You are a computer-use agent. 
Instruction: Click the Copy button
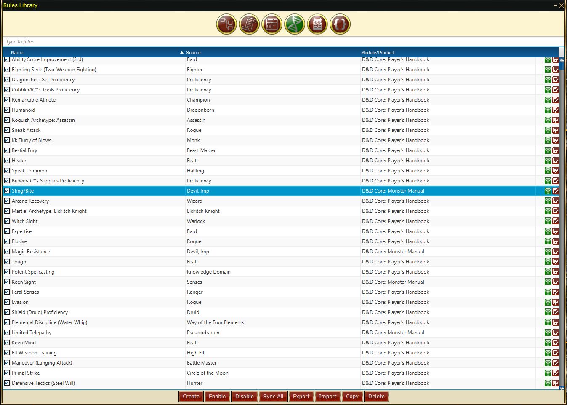pos(352,396)
